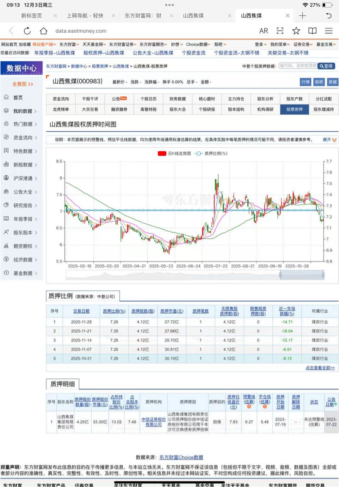This screenshot has height=487, width=339.
Task: Click the 行情 button
Action: point(305,82)
